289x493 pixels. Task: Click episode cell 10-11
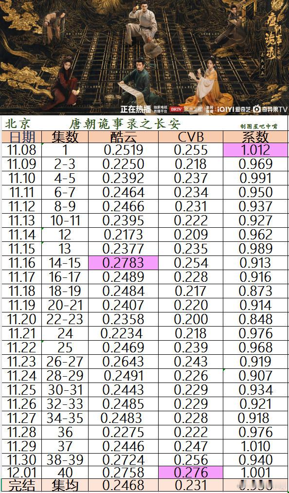[x=65, y=221]
